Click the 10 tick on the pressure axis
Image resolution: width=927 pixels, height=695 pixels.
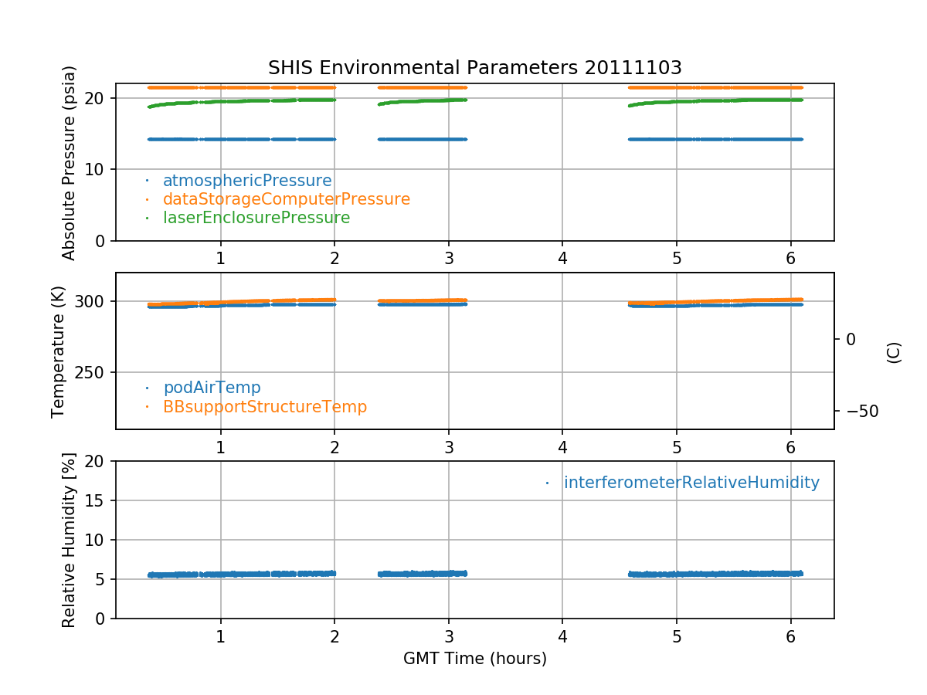[x=97, y=169]
